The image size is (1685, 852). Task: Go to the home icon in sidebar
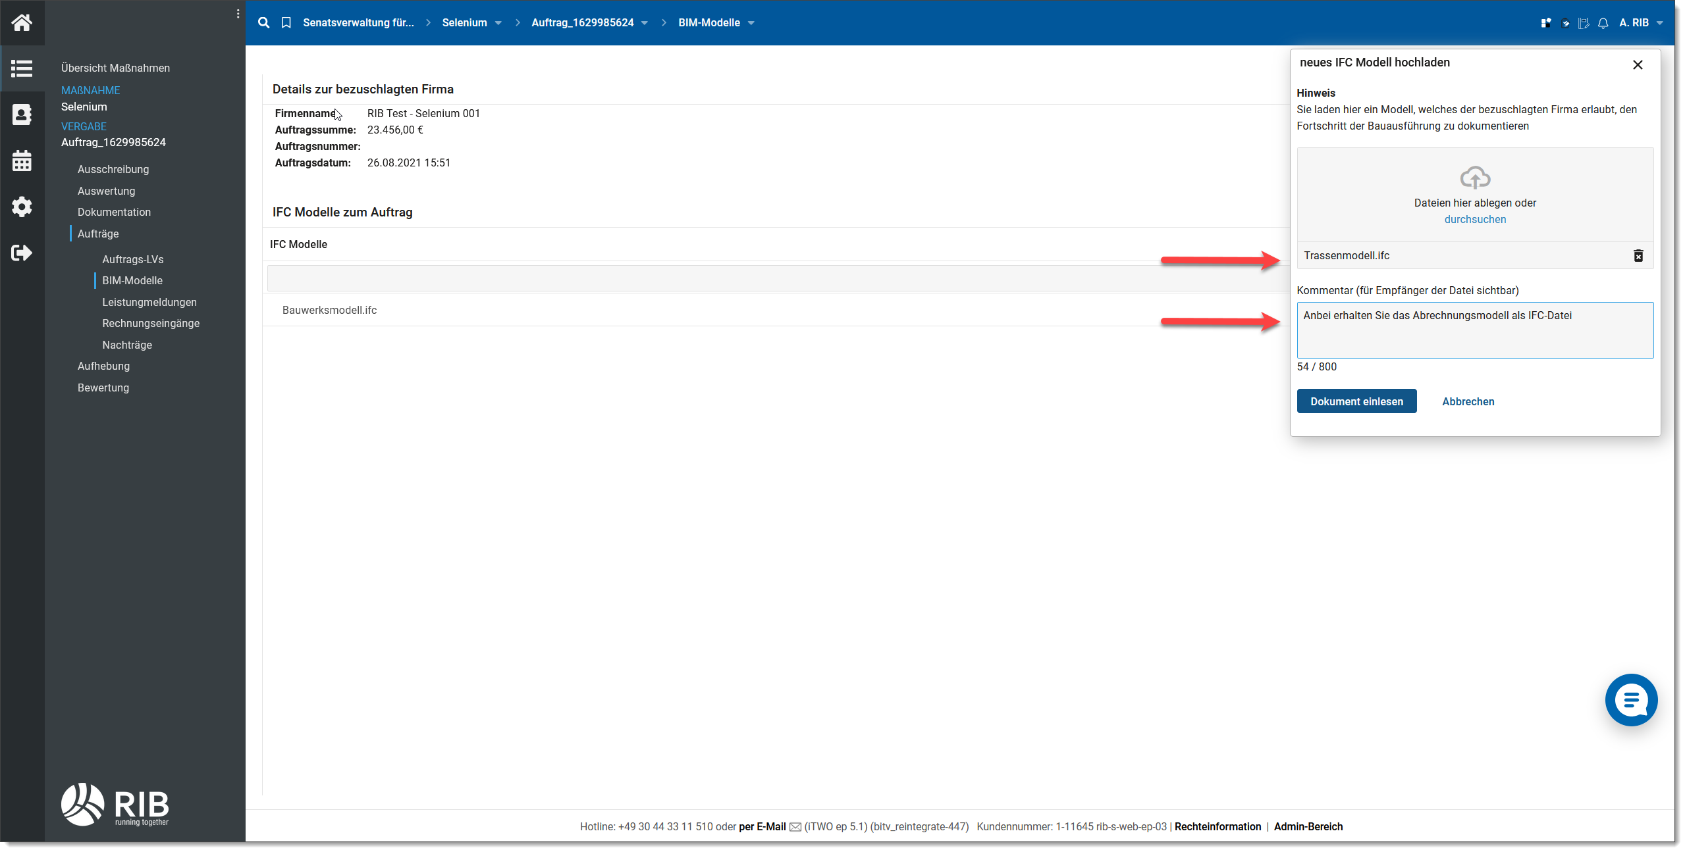click(22, 23)
